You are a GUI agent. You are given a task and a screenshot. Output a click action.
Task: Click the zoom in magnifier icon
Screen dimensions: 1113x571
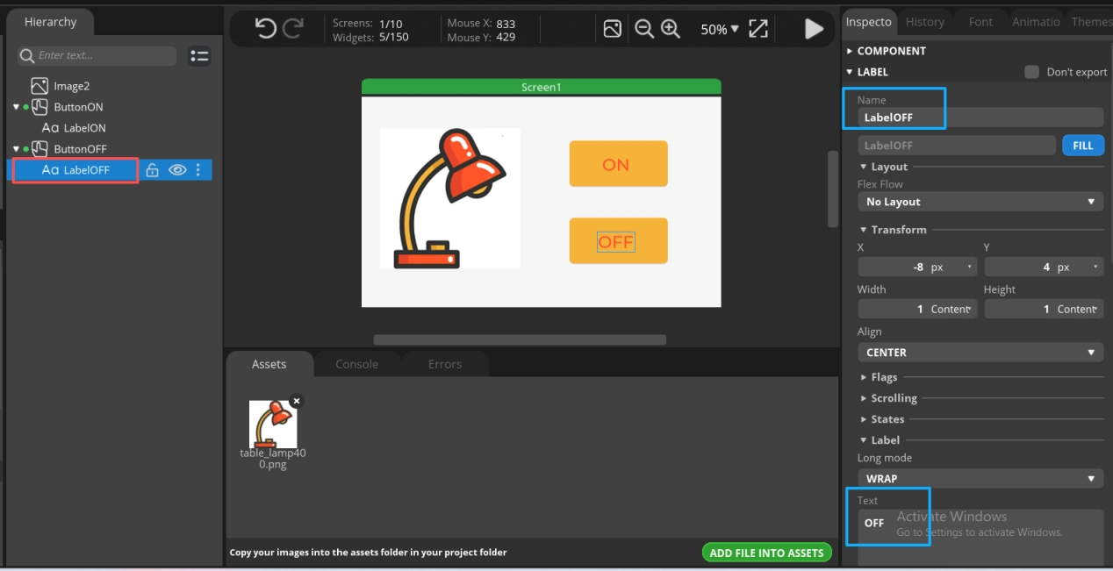point(671,29)
